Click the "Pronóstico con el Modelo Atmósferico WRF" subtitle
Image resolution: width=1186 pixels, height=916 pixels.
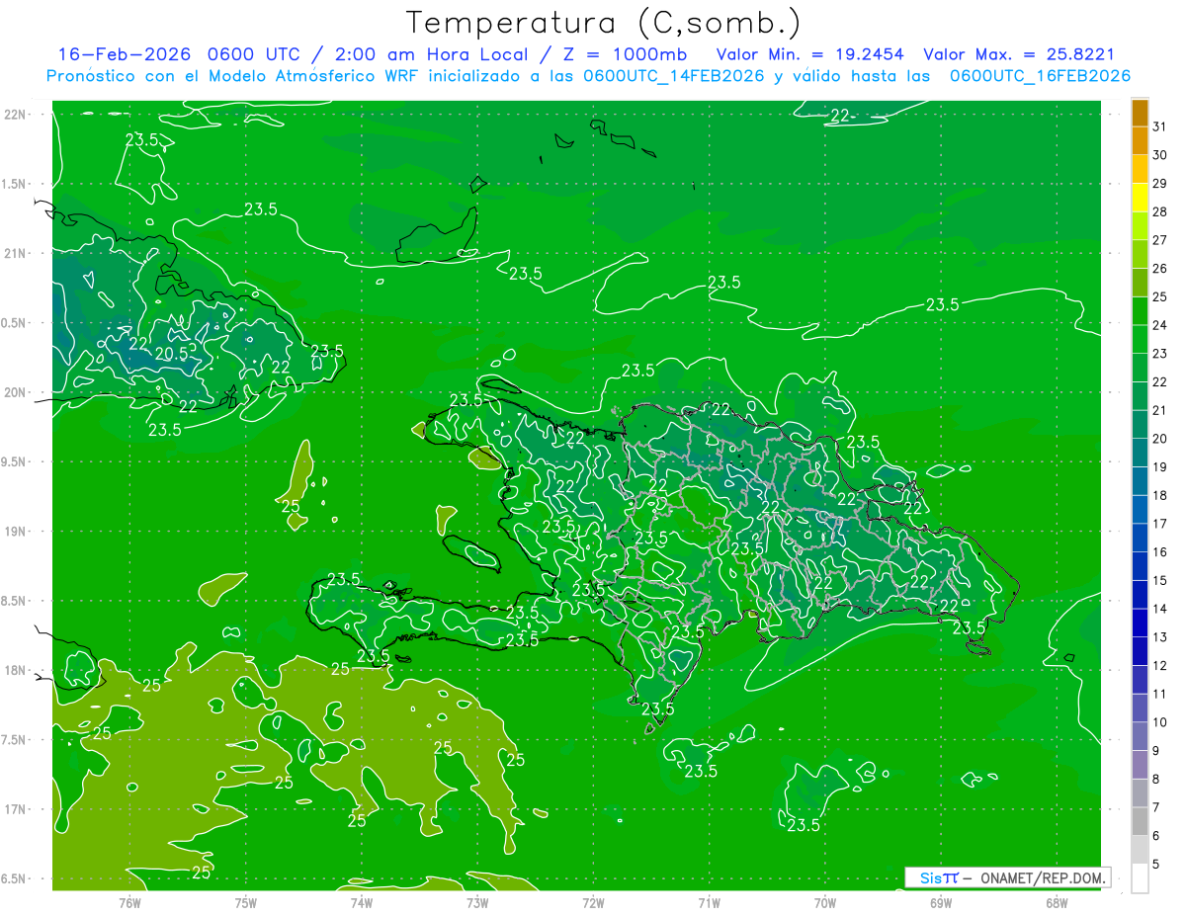tap(234, 76)
